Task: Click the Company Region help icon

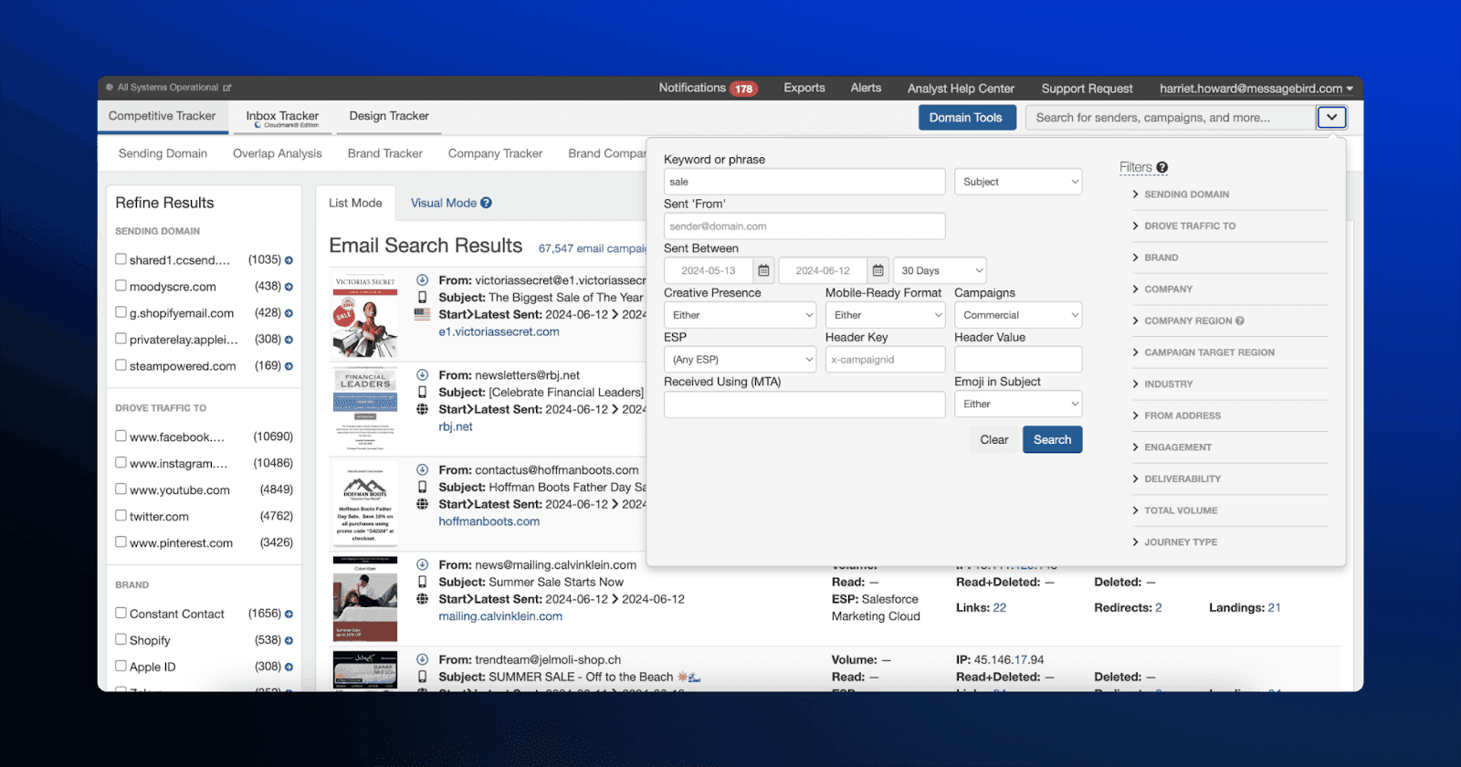Action: (1240, 320)
